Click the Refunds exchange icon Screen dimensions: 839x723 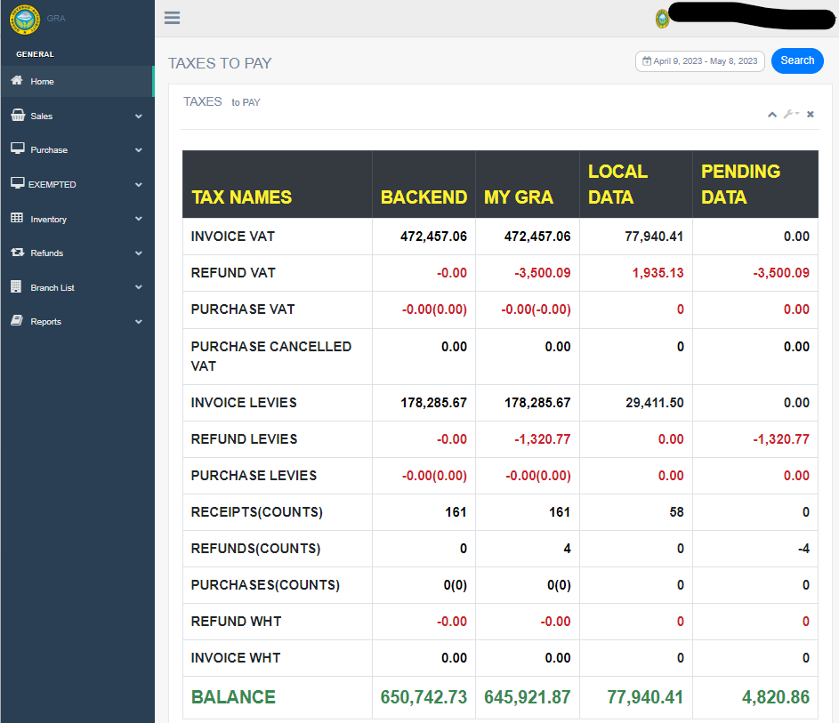click(x=16, y=253)
